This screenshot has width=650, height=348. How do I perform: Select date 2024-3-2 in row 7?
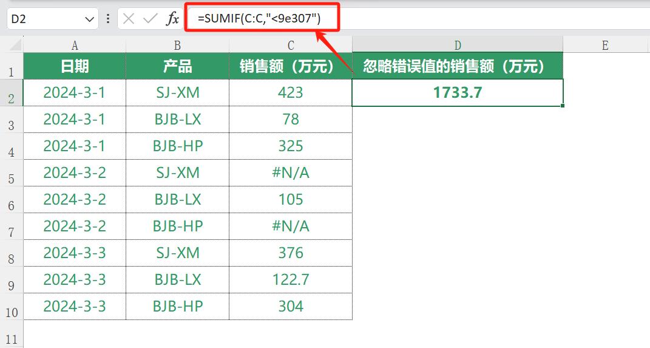(x=75, y=226)
